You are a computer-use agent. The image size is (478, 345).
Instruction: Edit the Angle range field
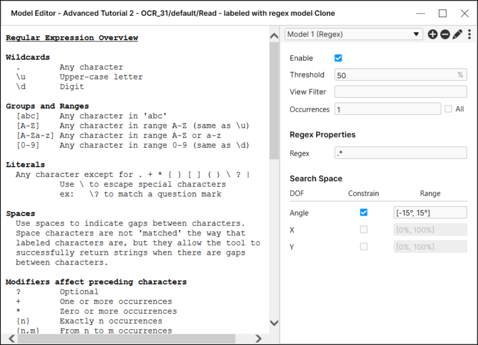coord(430,212)
